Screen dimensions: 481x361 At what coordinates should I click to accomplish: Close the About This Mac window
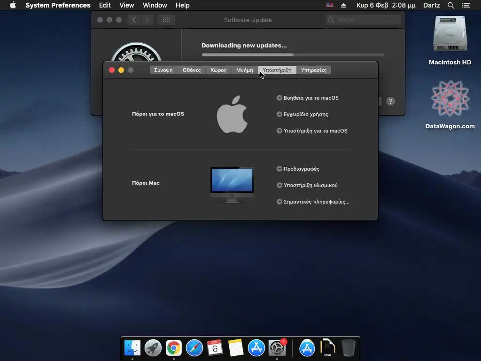(x=112, y=70)
